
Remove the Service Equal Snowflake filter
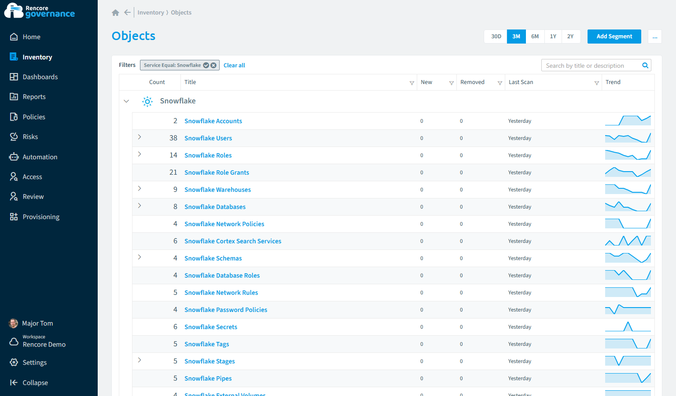click(214, 65)
